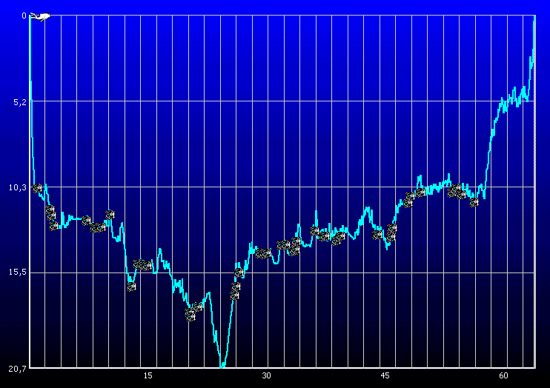
Task: Select the camera marker near minute 49
Action: click(x=420, y=193)
